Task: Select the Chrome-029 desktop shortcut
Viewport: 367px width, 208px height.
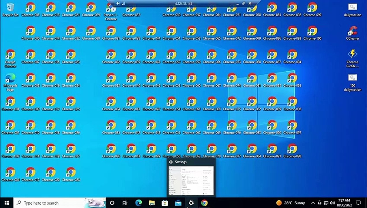Action: (91, 10)
